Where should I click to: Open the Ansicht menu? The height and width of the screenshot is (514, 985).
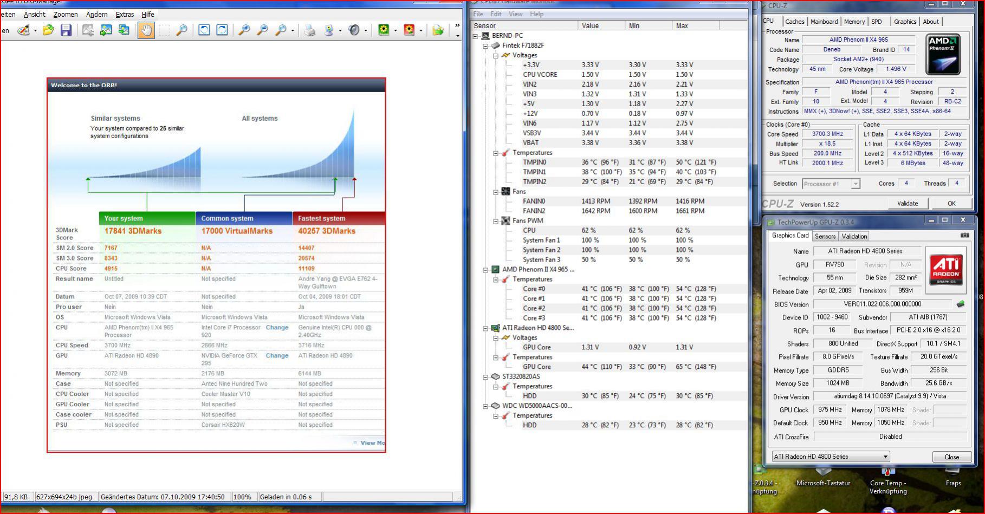(x=34, y=15)
